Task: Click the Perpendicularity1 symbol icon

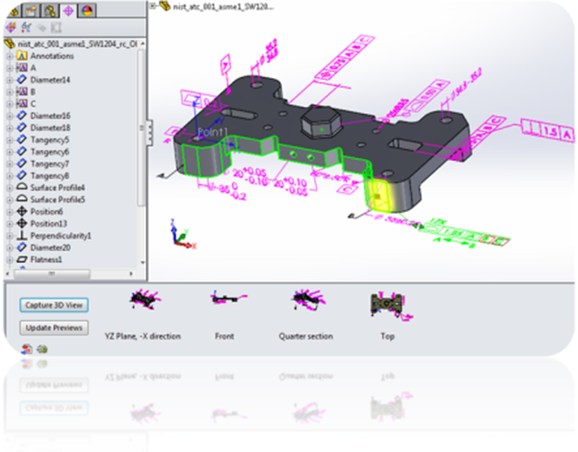Action: (x=22, y=235)
